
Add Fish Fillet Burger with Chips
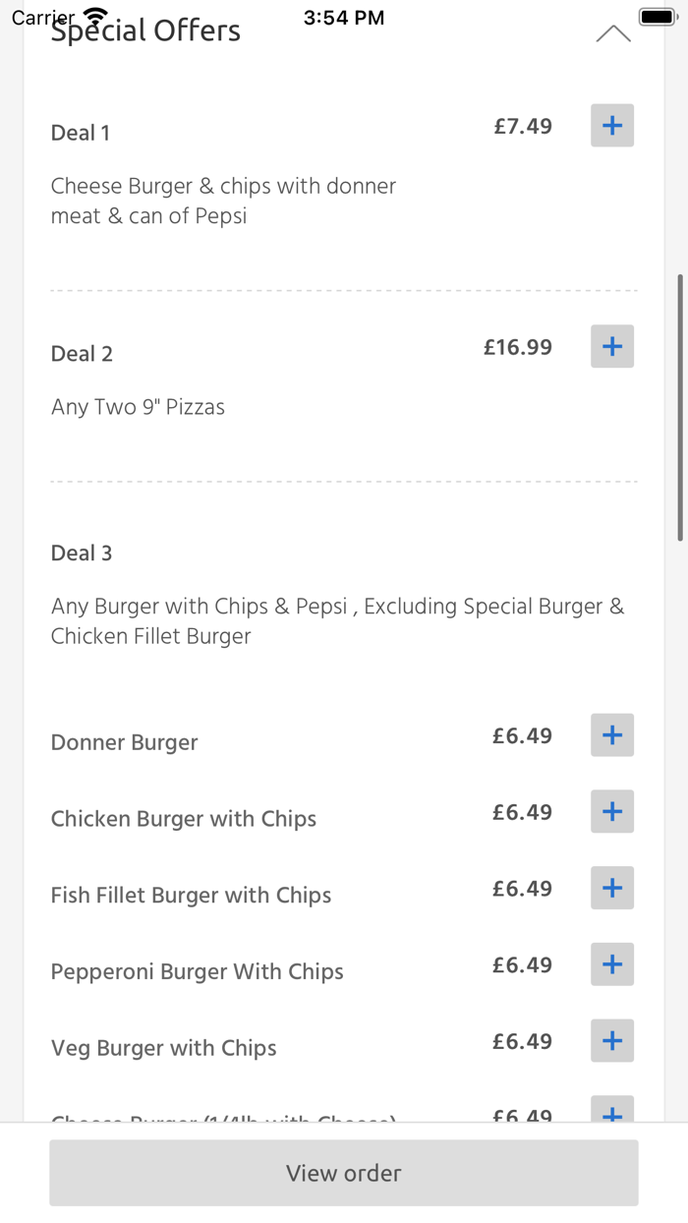[611, 888]
